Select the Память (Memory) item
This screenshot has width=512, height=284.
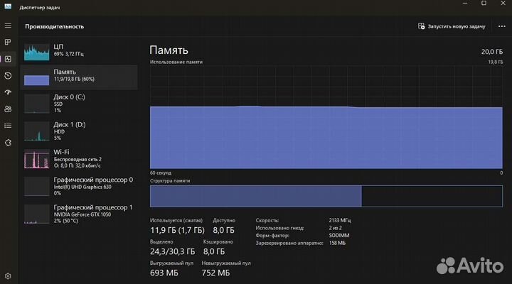[78, 77]
